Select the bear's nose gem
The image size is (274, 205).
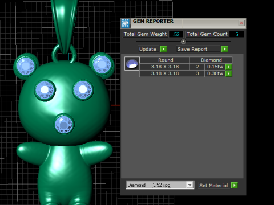(64, 124)
